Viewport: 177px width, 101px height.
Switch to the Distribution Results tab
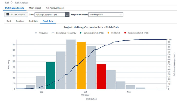(15, 8)
